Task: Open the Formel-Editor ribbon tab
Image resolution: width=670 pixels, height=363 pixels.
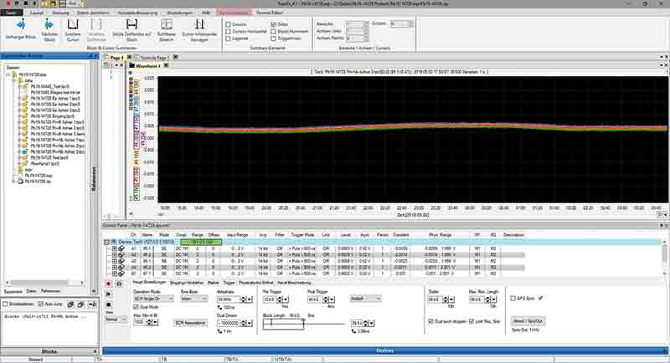Action: point(269,13)
